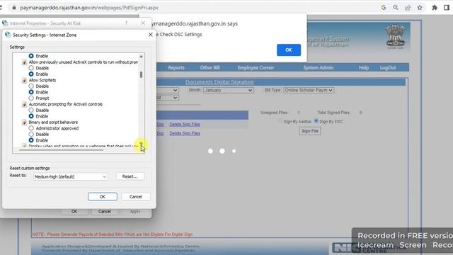Click settings list scroll up arrow
This screenshot has height=255, width=453.
click(x=141, y=57)
